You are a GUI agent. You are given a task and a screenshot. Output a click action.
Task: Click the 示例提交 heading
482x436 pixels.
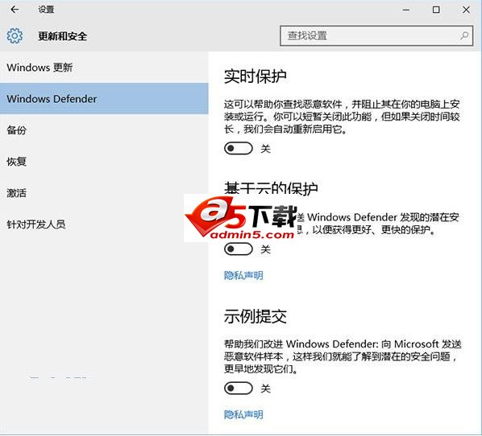click(x=256, y=316)
